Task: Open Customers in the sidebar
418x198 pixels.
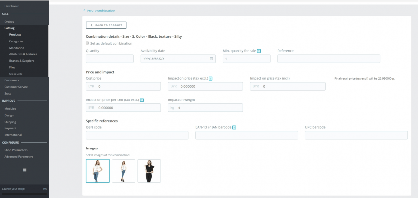Action: (11, 80)
